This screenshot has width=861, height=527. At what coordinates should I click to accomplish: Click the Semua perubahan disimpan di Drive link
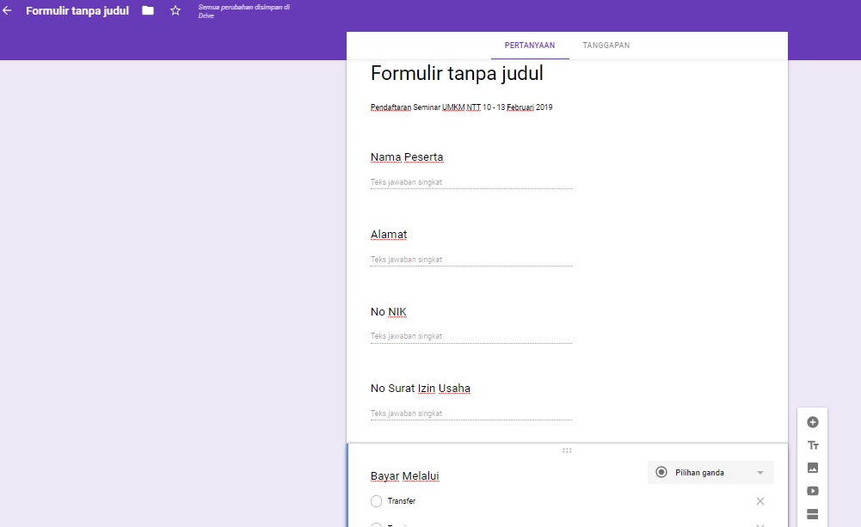(243, 11)
